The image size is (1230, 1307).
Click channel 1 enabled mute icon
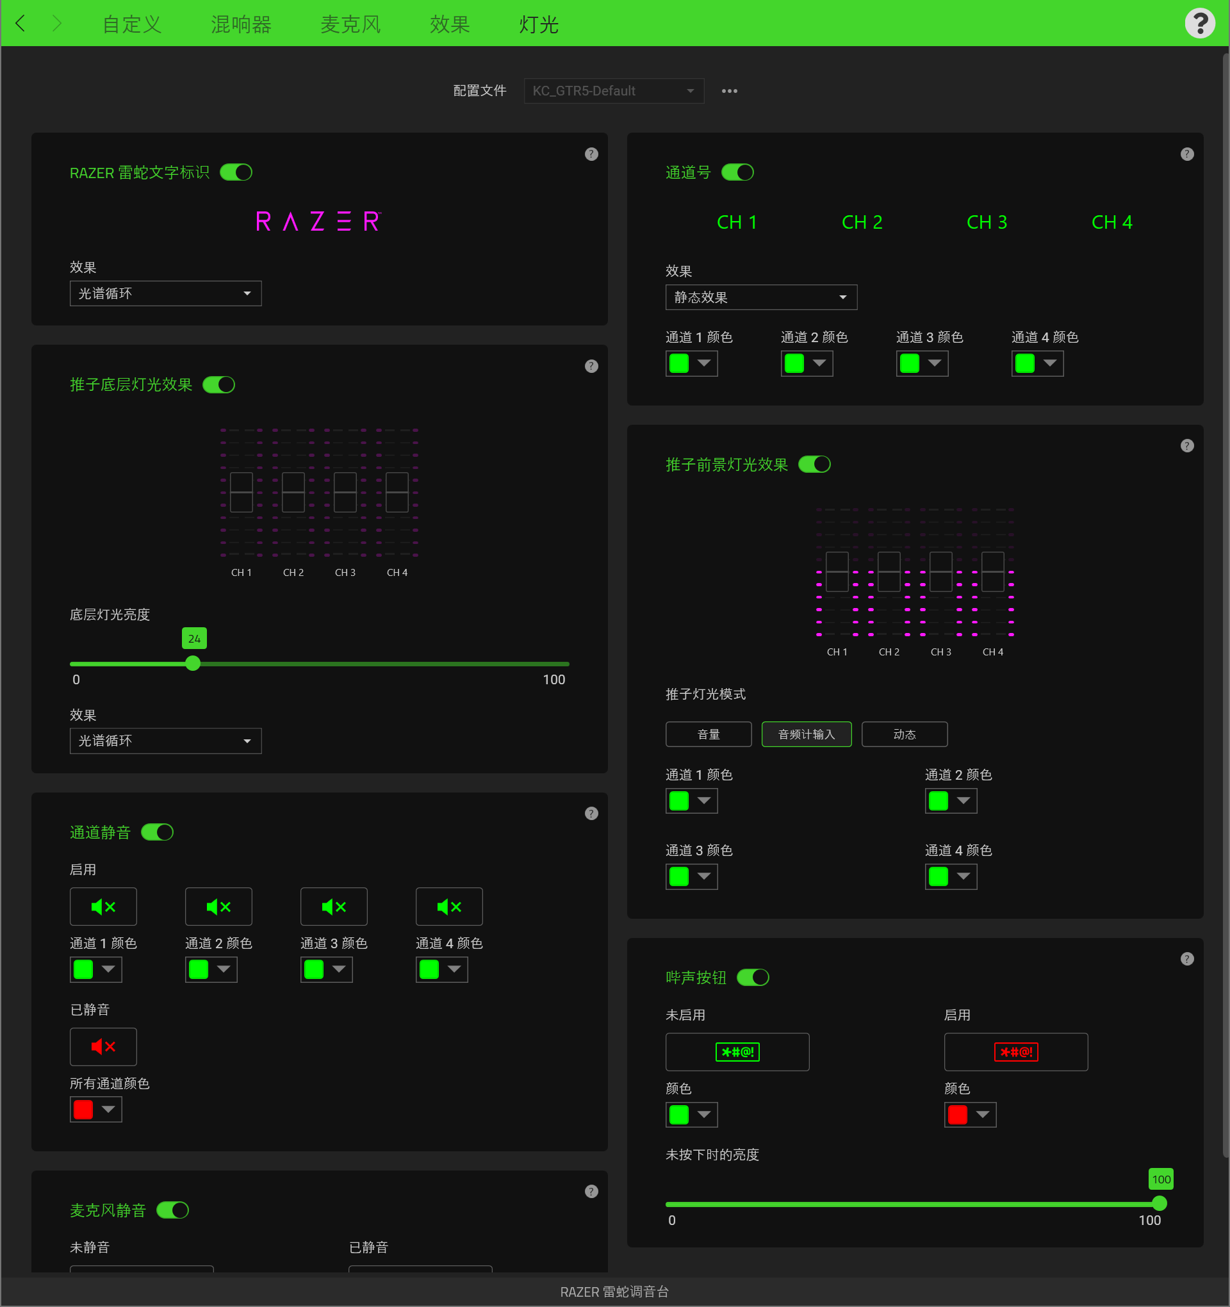point(103,907)
